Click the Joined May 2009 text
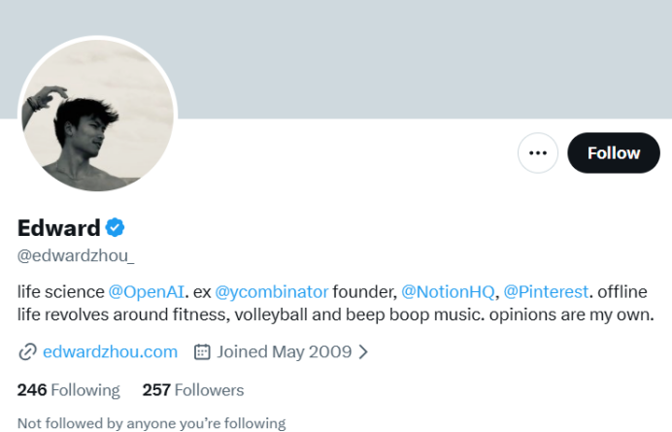This screenshot has height=432, width=672. [x=285, y=351]
